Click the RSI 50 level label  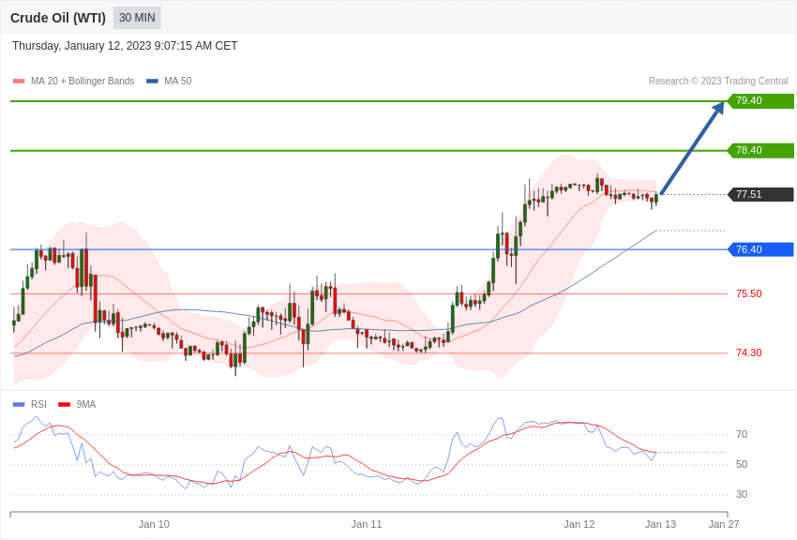(x=742, y=464)
